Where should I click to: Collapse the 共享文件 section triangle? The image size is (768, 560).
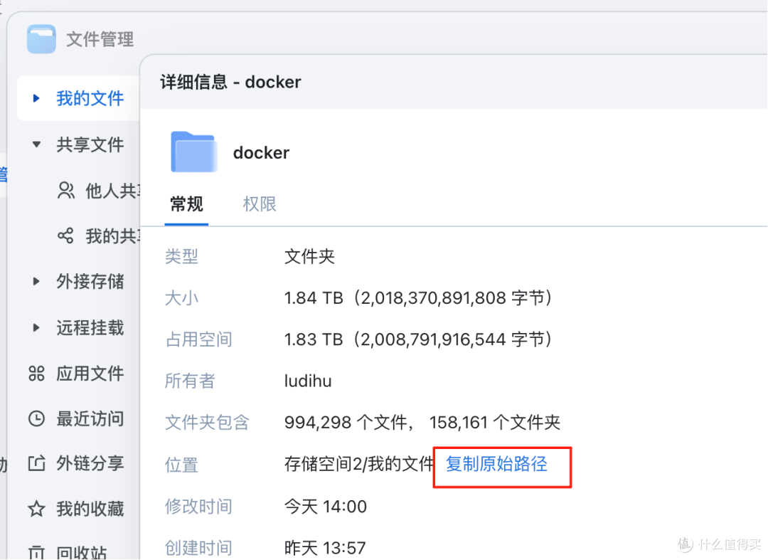pyautogui.click(x=36, y=144)
